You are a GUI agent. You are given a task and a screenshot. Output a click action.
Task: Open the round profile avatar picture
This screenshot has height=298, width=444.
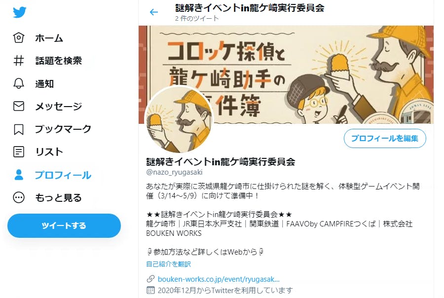179,119
